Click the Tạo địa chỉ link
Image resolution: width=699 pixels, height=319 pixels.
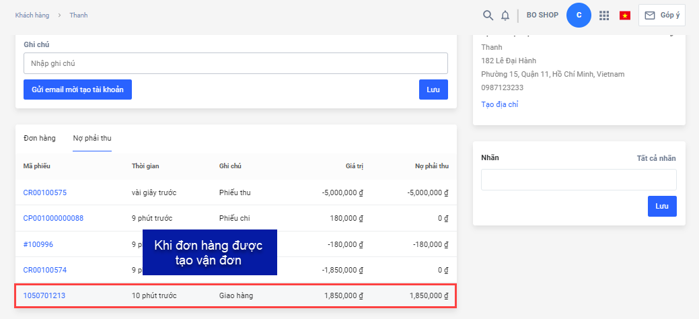click(x=499, y=104)
